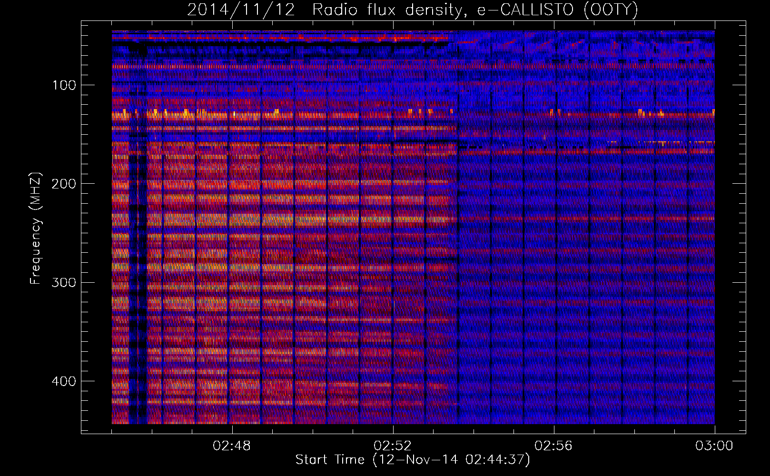Screen dimensions: 770x476
Task: Select the "Start Time (12-Nov-14 02:44:37)" label
Action: (413, 460)
